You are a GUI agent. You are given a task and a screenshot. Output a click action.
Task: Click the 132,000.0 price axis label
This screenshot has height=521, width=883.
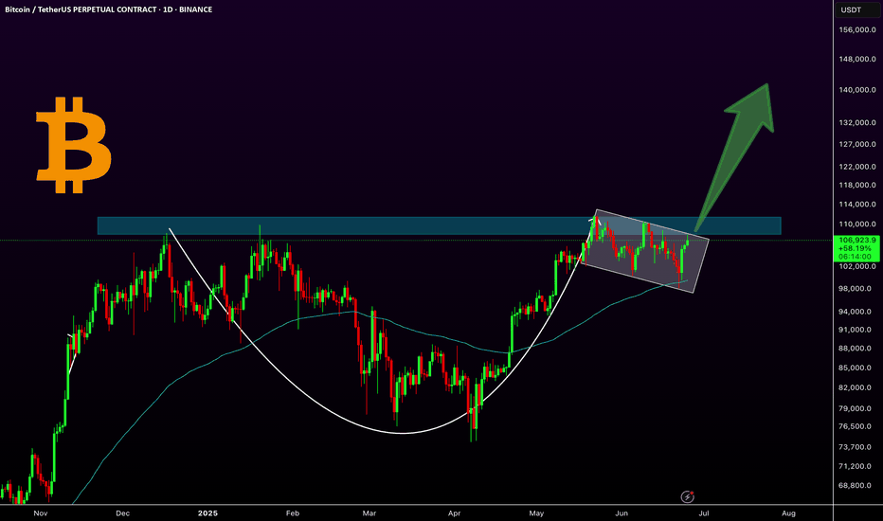tap(857, 123)
